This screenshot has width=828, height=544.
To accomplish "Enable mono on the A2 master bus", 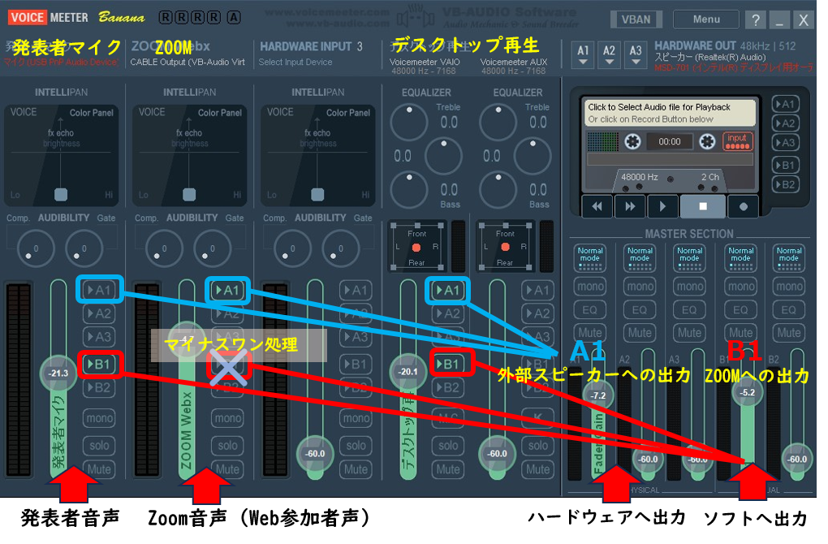I will [640, 287].
